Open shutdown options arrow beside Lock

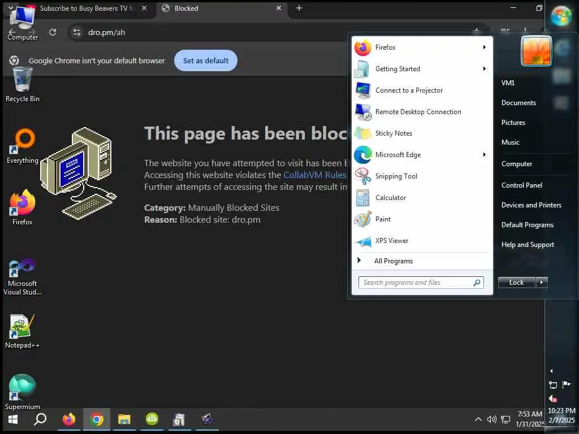[542, 283]
